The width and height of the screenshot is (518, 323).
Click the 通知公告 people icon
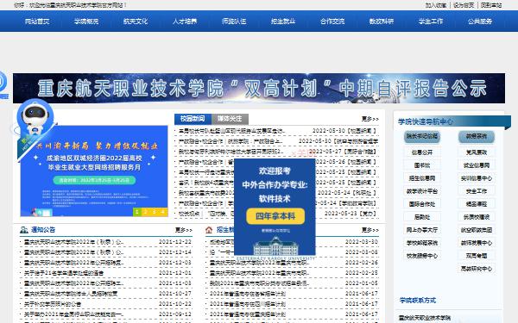click(24, 230)
